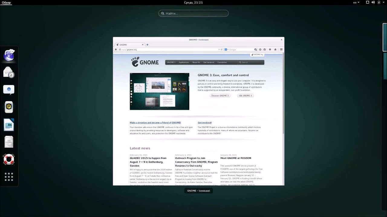Click the screen window icon in top bar
This screenshot has height=217, width=387.
(368, 2)
